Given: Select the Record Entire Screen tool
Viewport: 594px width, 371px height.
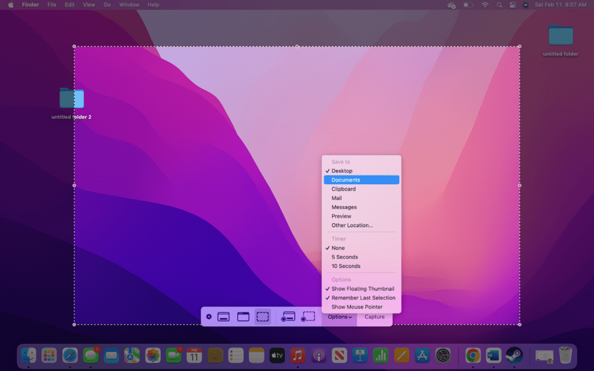Looking at the screenshot, I should [x=288, y=317].
